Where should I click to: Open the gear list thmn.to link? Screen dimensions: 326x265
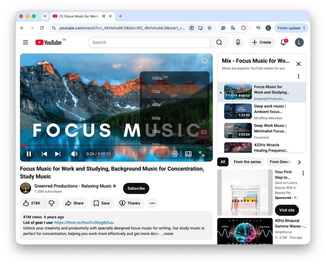coord(84,222)
